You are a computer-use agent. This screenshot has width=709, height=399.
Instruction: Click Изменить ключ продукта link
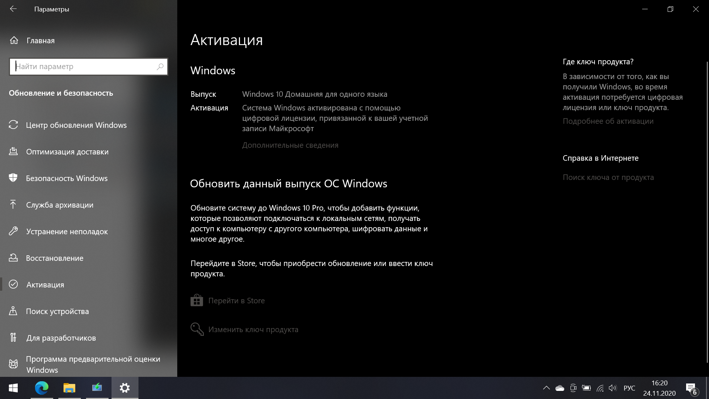coord(253,330)
